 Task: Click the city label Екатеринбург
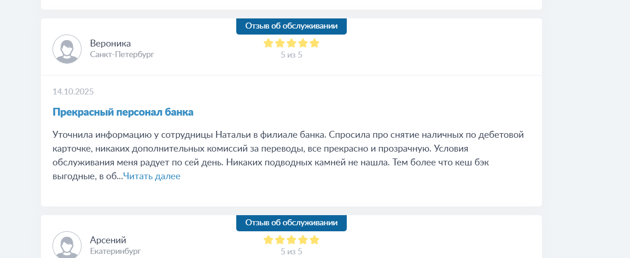[x=116, y=251]
